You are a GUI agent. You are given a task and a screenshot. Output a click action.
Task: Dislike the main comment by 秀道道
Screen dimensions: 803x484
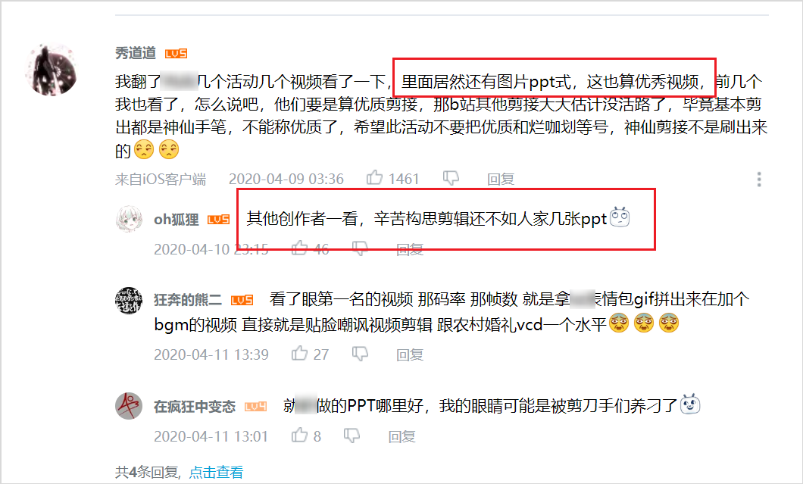click(451, 178)
